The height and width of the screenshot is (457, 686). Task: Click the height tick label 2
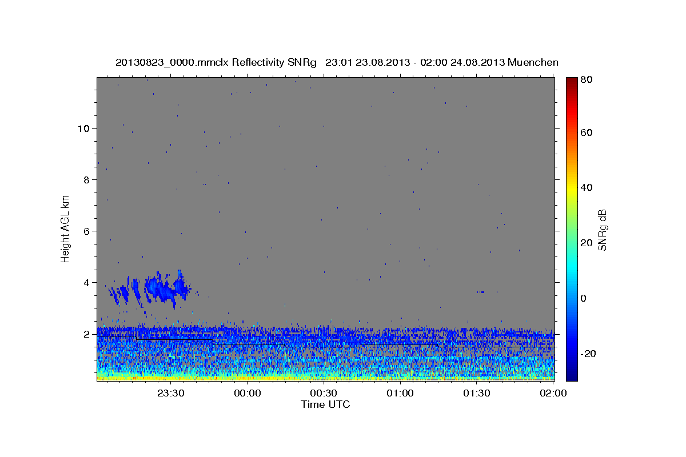click(85, 334)
